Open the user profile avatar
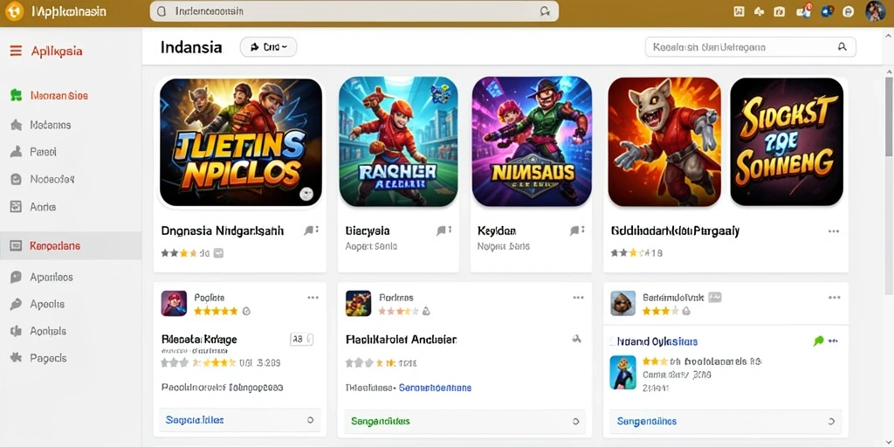Image resolution: width=894 pixels, height=447 pixels. point(875,10)
